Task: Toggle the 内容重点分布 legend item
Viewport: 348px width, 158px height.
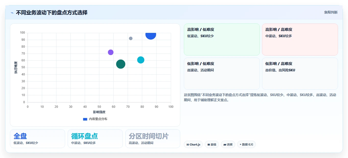Action: point(95,119)
